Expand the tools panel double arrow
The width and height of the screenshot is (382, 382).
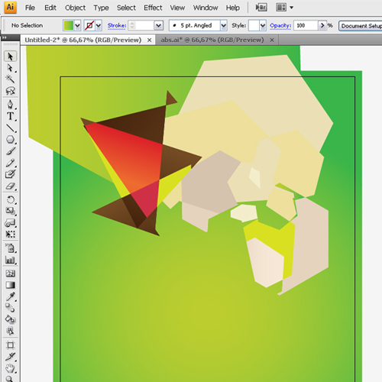pos(5,37)
